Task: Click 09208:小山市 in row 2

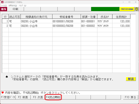Action: [36, 26]
